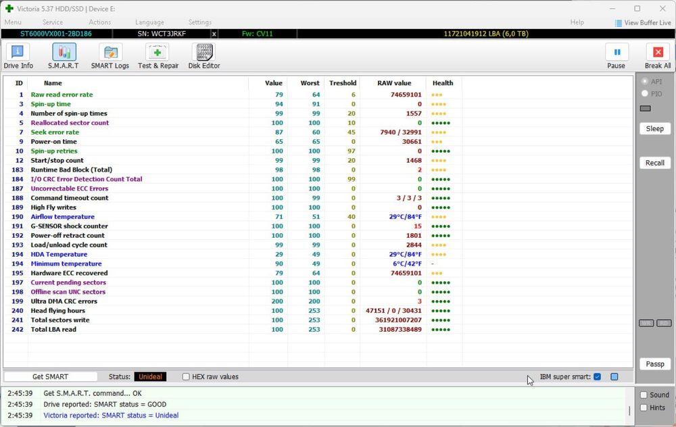Open View Buffer Live
Image resolution: width=676 pixels, height=427 pixels.
(643, 23)
